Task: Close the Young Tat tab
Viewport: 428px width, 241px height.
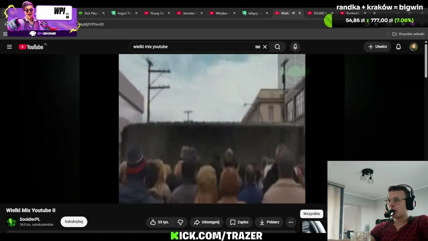Action: click(x=169, y=13)
